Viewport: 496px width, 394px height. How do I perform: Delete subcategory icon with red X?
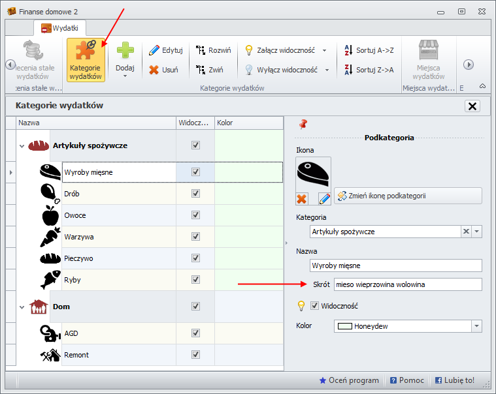click(302, 198)
